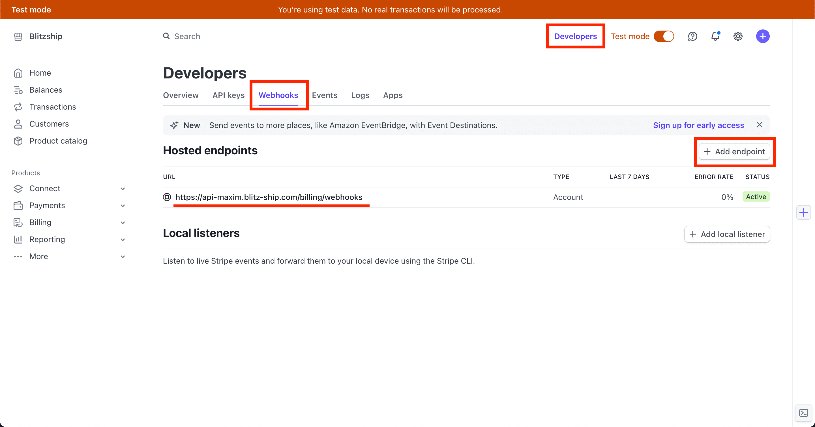
Task: Click the Connect sidebar icon
Action: pos(18,188)
